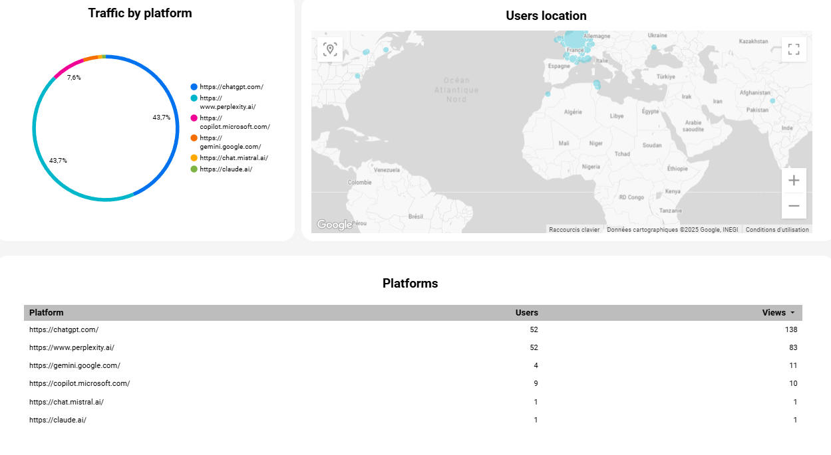
Task: Open https://chatgpt.com/ from the Platforms table
Action: tap(63, 329)
